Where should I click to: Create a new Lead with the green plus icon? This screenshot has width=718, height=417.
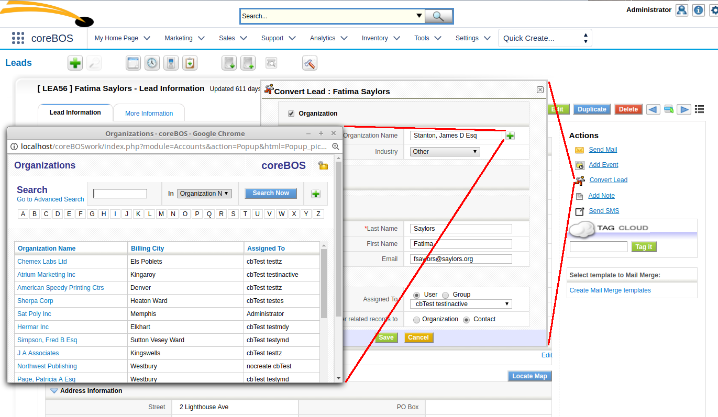(x=75, y=63)
